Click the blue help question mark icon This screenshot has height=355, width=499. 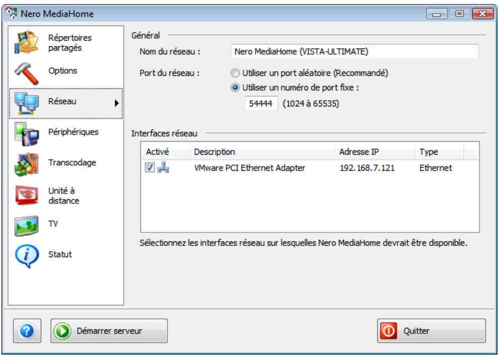click(27, 331)
